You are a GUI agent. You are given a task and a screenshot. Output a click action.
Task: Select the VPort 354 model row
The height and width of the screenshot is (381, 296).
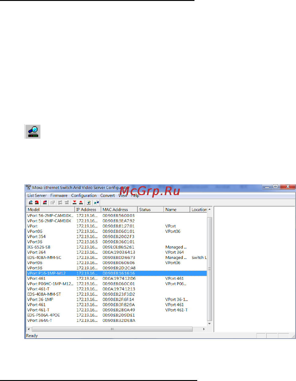(x=37, y=237)
